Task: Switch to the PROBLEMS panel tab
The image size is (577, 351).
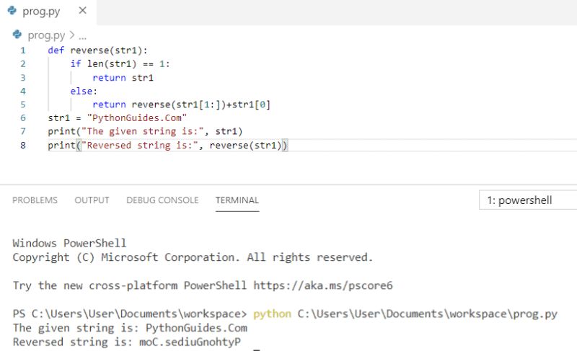Action: (35, 200)
